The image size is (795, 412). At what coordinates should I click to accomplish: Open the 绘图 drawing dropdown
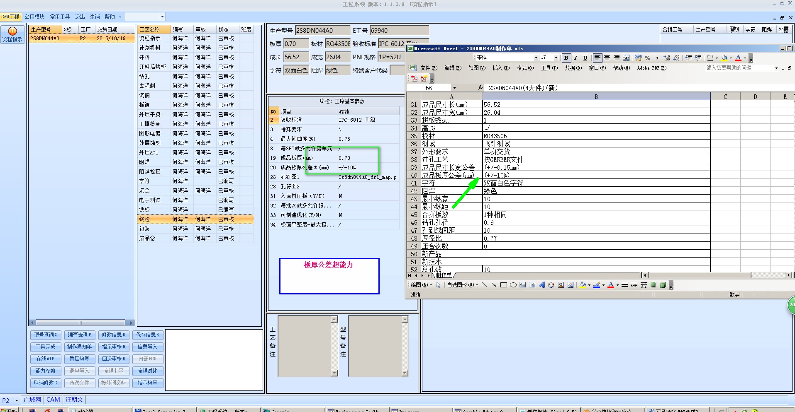[x=421, y=285]
